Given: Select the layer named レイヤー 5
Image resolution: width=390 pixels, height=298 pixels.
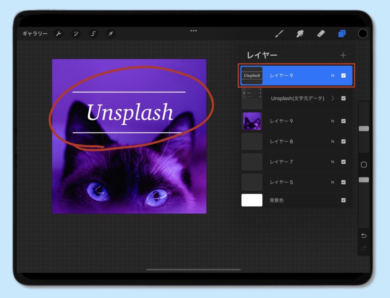Looking at the screenshot, I should (x=281, y=182).
